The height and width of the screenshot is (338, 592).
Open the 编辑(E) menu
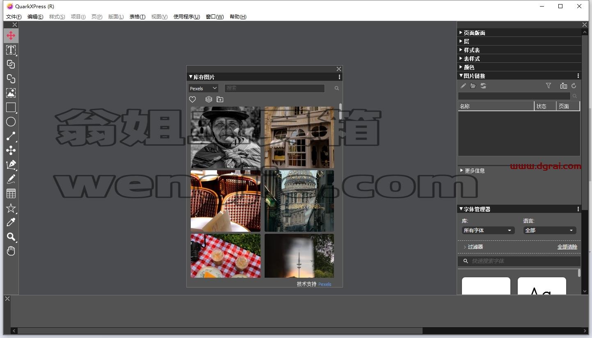point(35,17)
